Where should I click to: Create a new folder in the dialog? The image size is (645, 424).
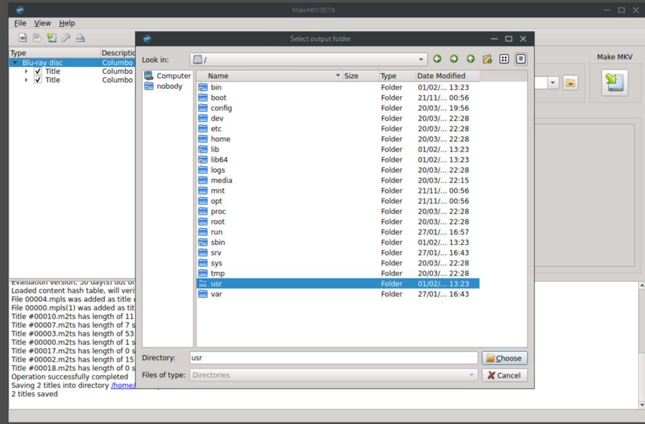pyautogui.click(x=488, y=59)
